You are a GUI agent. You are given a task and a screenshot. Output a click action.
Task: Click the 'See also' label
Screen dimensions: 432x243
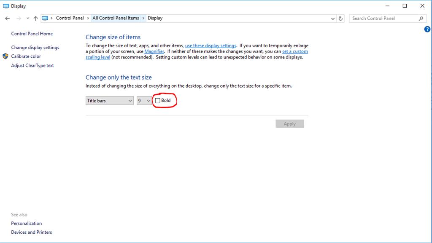pyautogui.click(x=19, y=215)
